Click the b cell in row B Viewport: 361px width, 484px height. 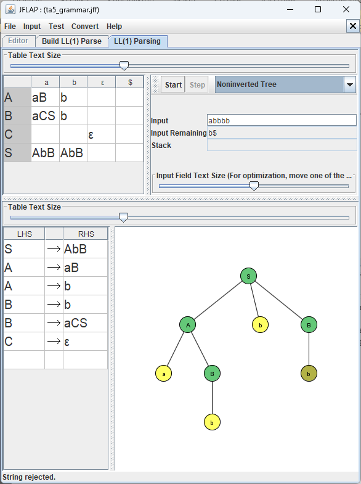point(73,116)
